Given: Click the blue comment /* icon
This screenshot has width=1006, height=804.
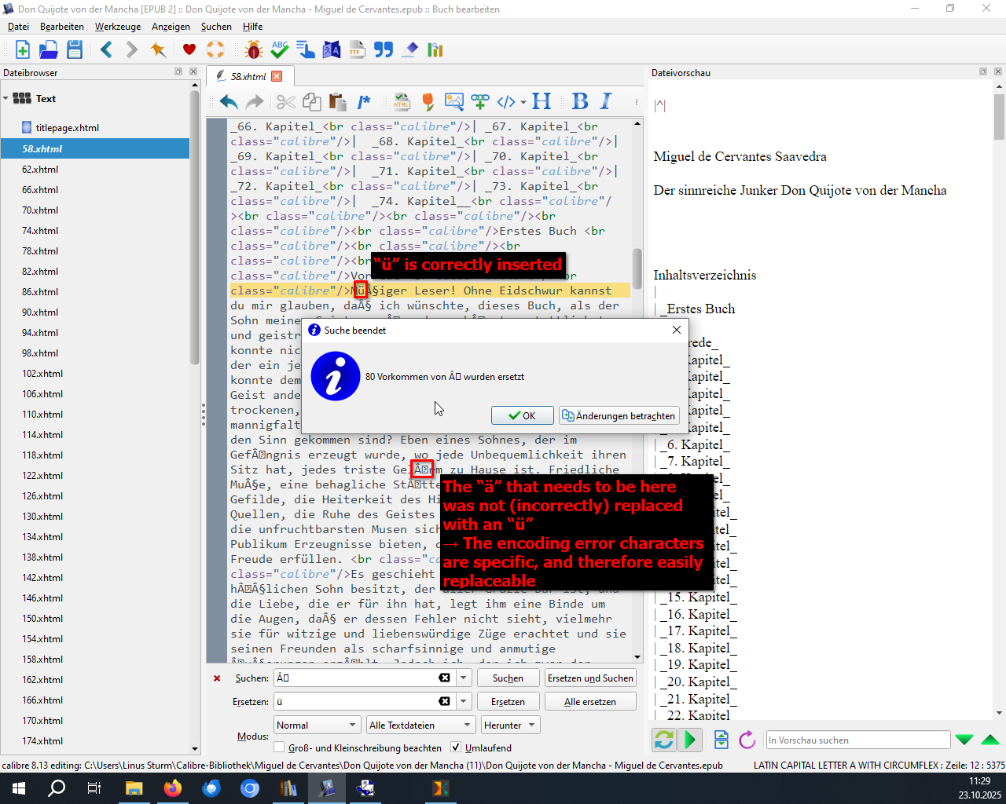Looking at the screenshot, I should pos(364,102).
